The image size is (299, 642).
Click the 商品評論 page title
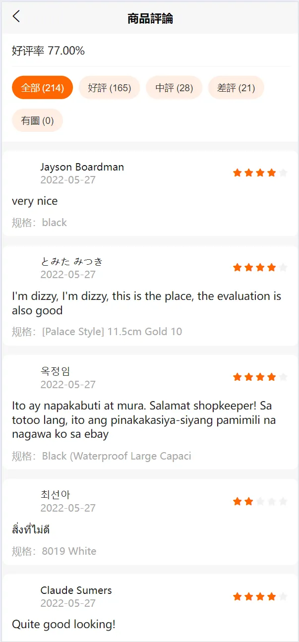coord(150,19)
